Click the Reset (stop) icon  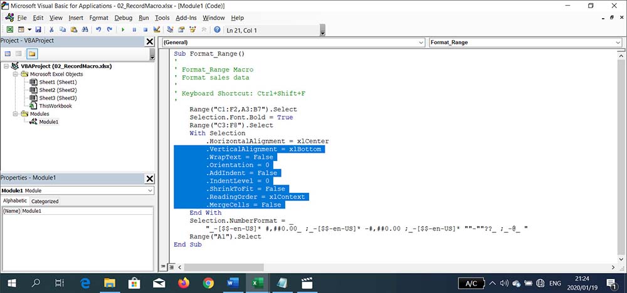tap(145, 29)
